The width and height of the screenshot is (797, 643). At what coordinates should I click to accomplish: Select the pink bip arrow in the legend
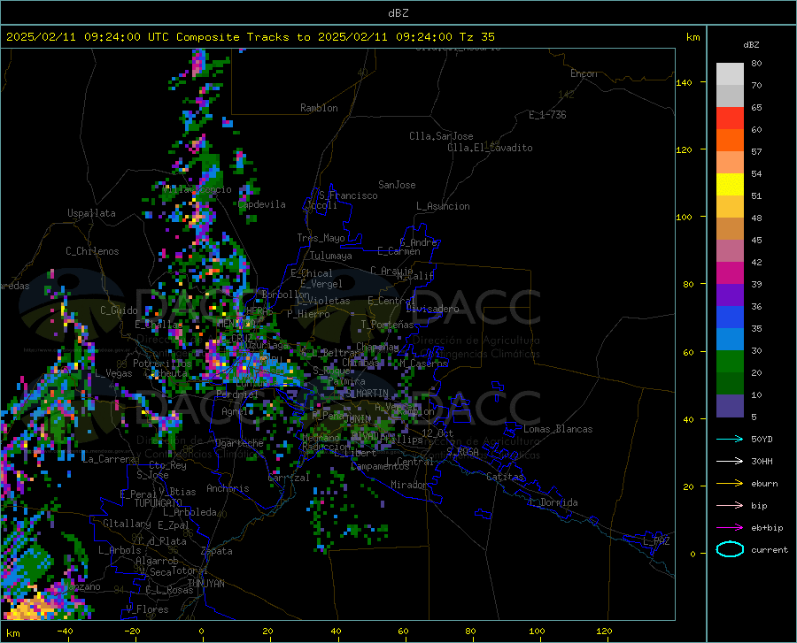[x=730, y=506]
